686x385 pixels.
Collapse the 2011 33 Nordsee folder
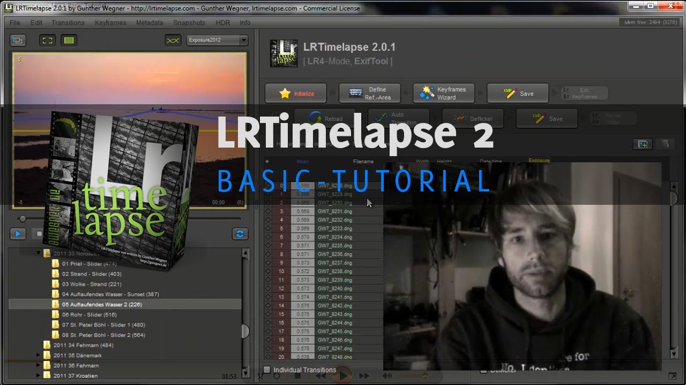coord(39,253)
